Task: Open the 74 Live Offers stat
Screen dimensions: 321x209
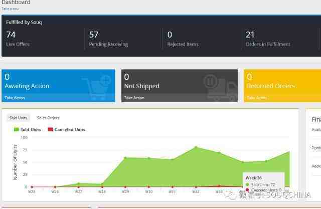Action: 18,39
